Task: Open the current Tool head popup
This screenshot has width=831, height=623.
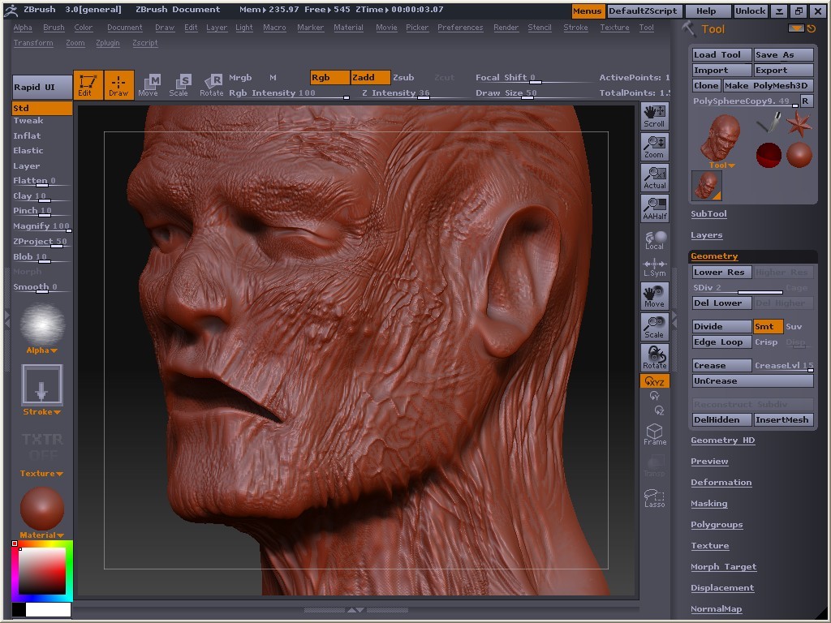Action: click(721, 140)
